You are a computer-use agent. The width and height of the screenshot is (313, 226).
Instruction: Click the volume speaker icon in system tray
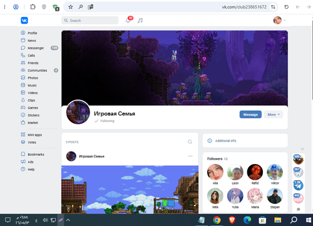45,220
